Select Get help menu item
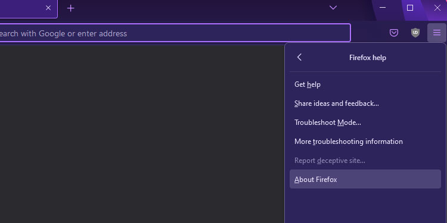This screenshot has height=223, width=447. (365, 84)
